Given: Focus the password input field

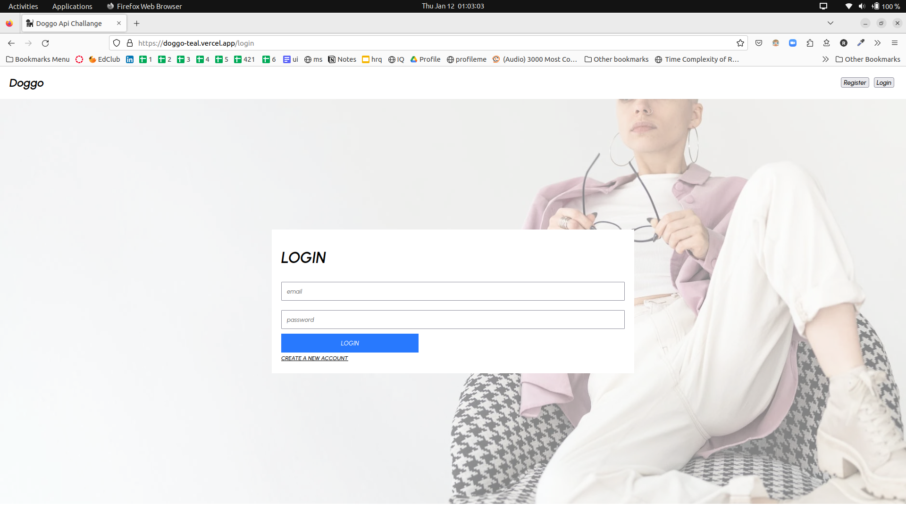Looking at the screenshot, I should click(453, 320).
